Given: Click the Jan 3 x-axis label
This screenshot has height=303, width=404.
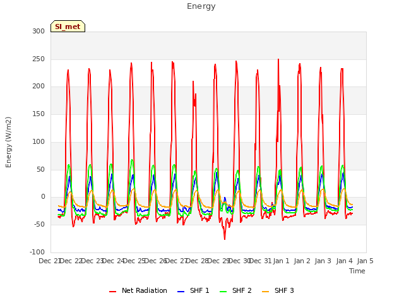Looking at the screenshot, I should pyautogui.click(x=323, y=261).
